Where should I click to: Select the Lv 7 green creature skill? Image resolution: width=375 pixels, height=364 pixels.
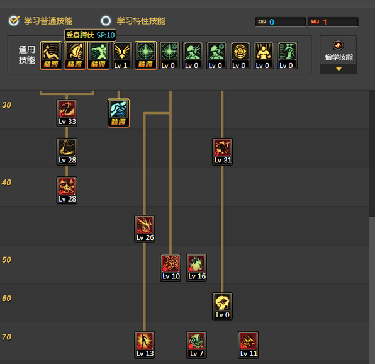pos(196,345)
